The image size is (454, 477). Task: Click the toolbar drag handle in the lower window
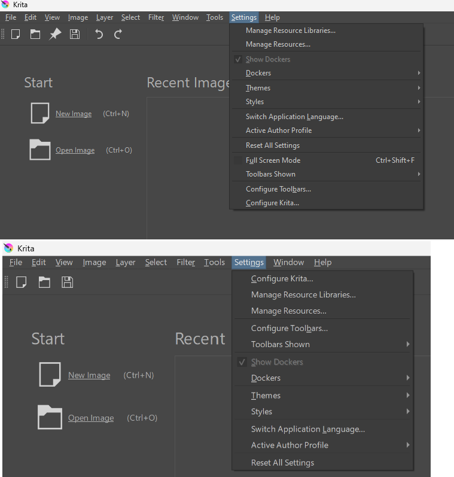[7, 282]
